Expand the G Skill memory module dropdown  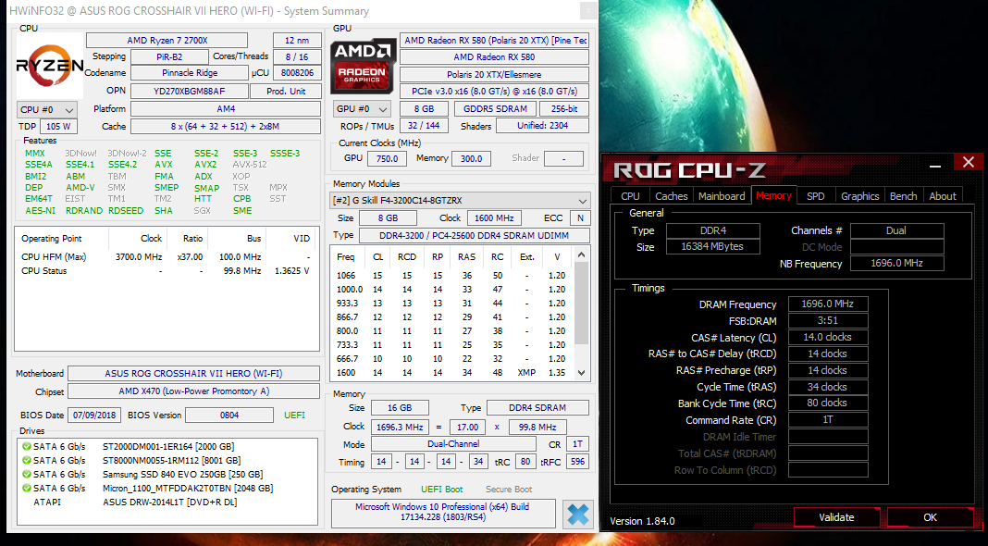coord(582,201)
